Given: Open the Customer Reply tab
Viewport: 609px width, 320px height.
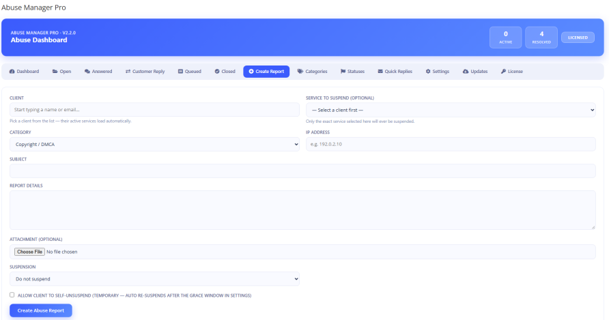Looking at the screenshot, I should 145,72.
